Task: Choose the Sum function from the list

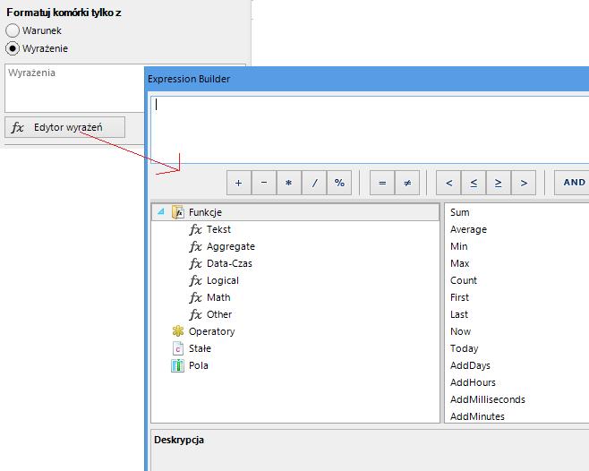Action: pyautogui.click(x=460, y=212)
